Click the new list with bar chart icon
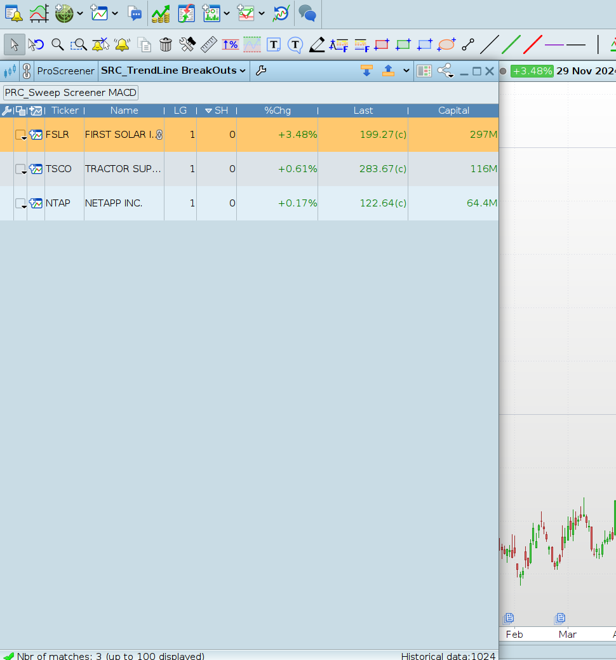The image size is (616, 660). pos(211,13)
